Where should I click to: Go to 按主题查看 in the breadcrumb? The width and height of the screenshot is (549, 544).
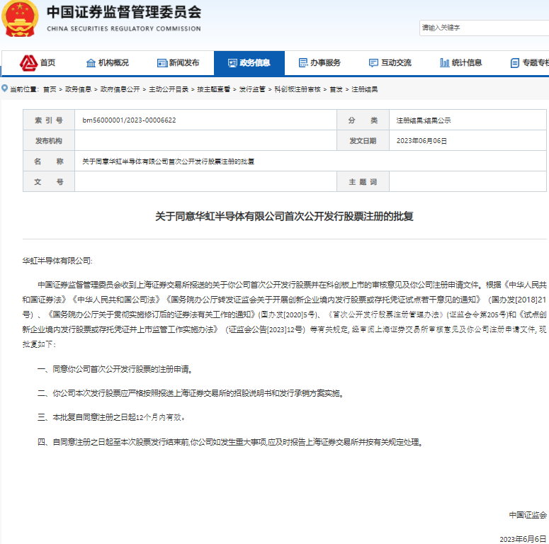click(213, 89)
